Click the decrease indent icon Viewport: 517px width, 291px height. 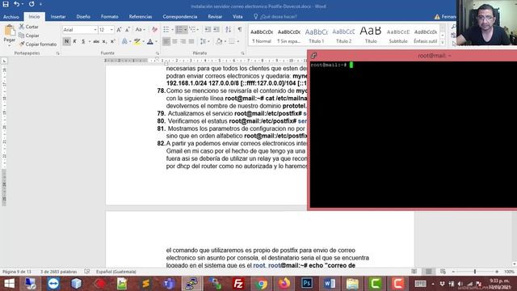tap(208, 30)
